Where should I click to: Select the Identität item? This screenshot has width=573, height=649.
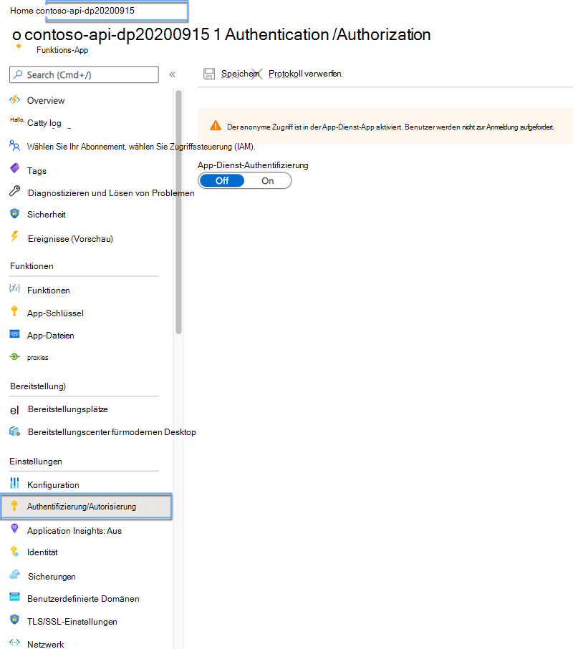(43, 552)
